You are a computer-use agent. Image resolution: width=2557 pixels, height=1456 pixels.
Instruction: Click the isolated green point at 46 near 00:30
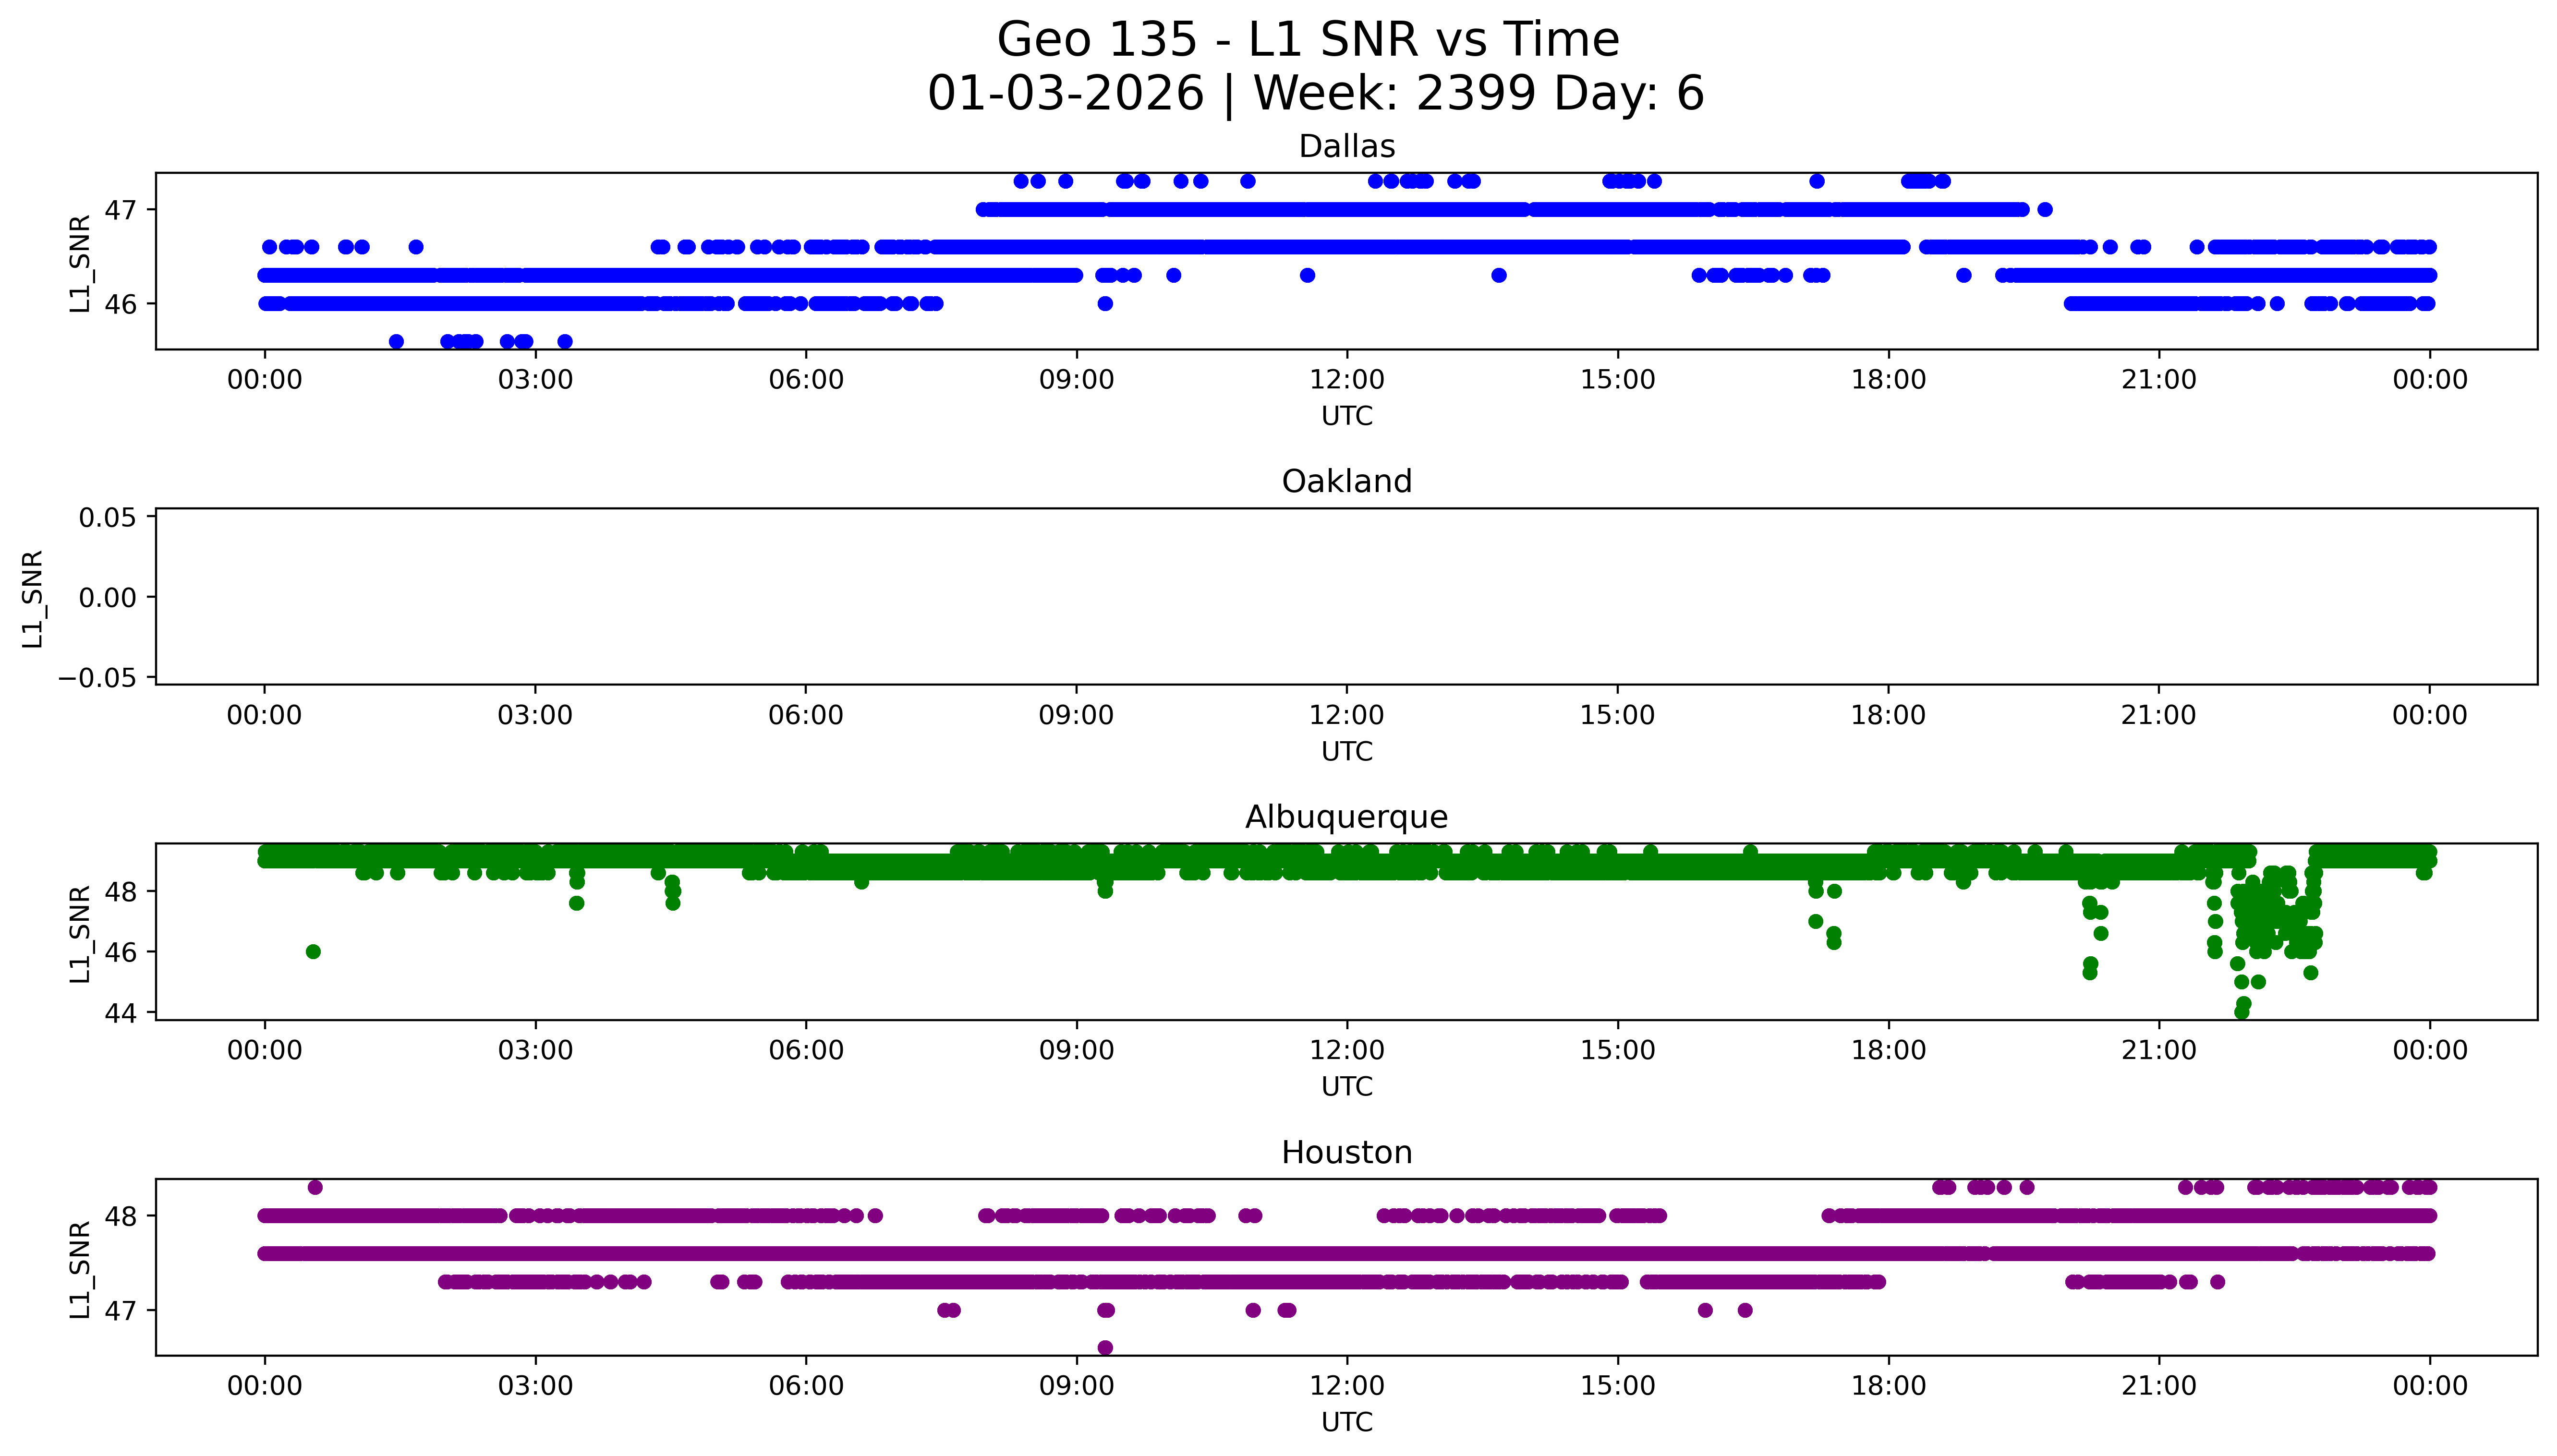coord(313,951)
